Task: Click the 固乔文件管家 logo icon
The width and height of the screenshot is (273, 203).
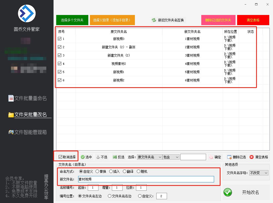Action: (27, 13)
